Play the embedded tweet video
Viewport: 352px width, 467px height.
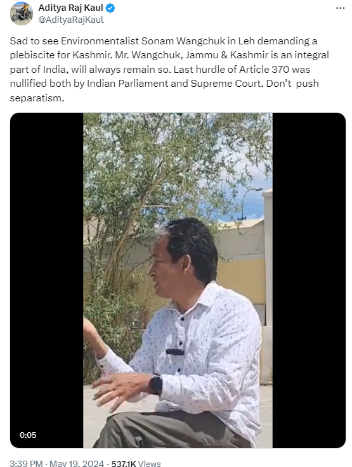[x=178, y=280]
